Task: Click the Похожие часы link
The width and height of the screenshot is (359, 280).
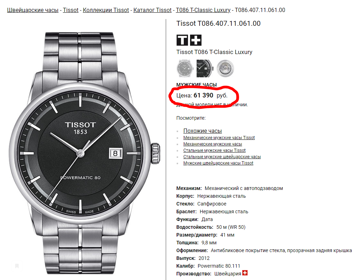Action: click(202, 131)
